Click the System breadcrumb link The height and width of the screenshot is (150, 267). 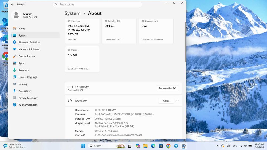point(73,13)
